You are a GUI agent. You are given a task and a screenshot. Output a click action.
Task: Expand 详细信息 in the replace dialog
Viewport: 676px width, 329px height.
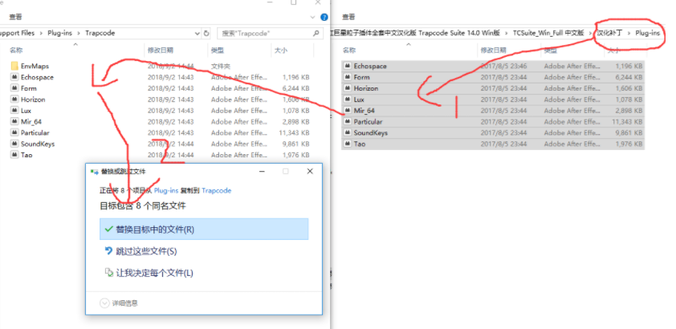coord(119,303)
